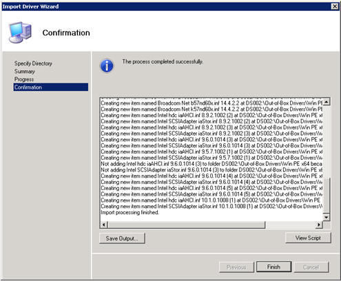Select the Specify Directory step
This screenshot has height=281, width=341.
click(x=33, y=63)
